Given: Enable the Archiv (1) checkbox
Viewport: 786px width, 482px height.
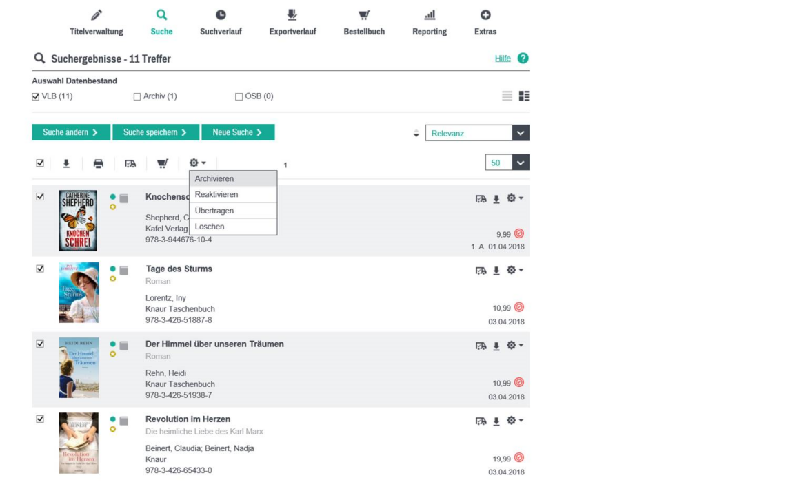Looking at the screenshot, I should 137,96.
